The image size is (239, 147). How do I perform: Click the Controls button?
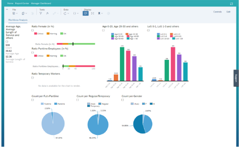click(x=218, y=12)
